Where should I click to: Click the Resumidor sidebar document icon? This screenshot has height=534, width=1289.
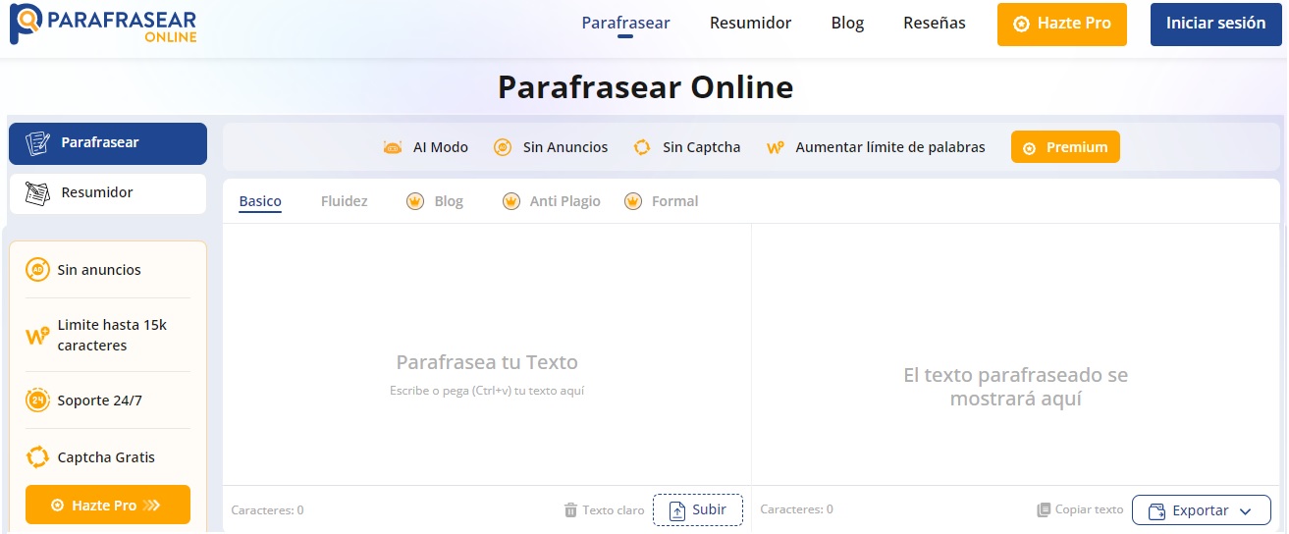(x=37, y=193)
